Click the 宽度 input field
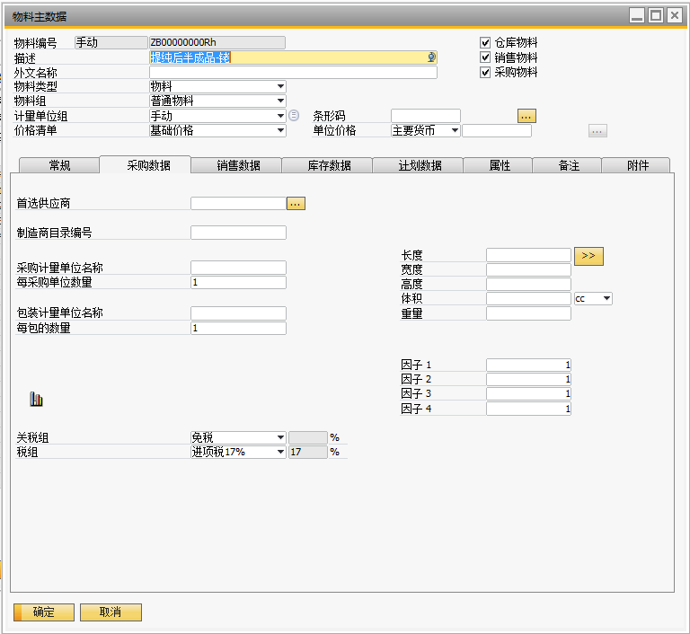 (x=528, y=269)
